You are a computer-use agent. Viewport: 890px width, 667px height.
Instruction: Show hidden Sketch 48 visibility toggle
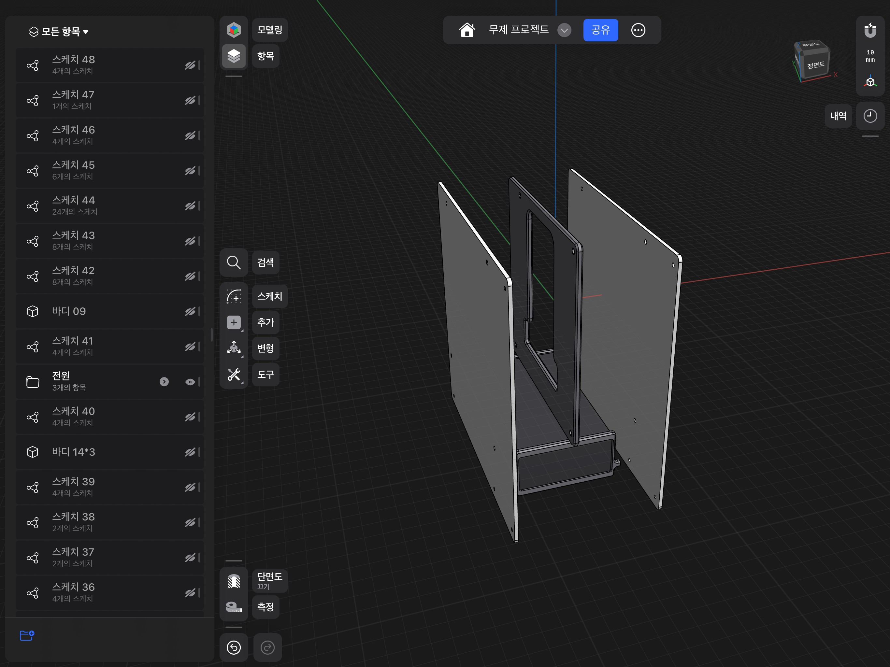190,65
